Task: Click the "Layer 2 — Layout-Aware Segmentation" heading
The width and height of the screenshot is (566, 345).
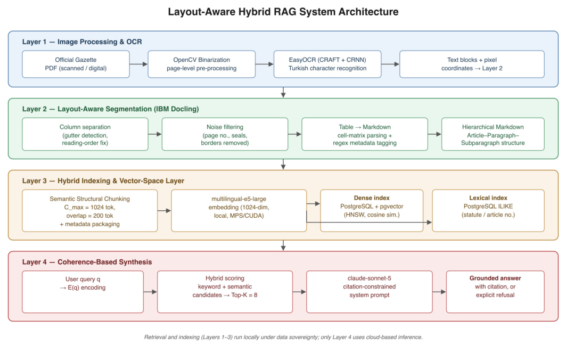Action: (x=110, y=109)
